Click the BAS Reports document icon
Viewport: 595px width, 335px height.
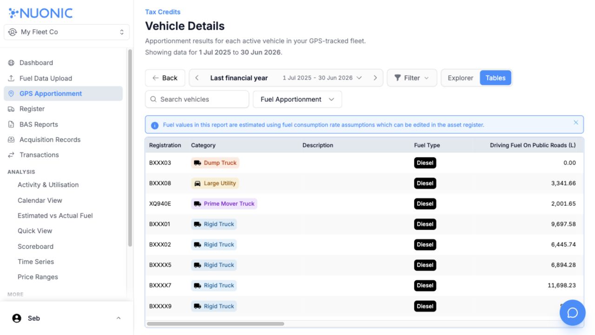click(12, 124)
